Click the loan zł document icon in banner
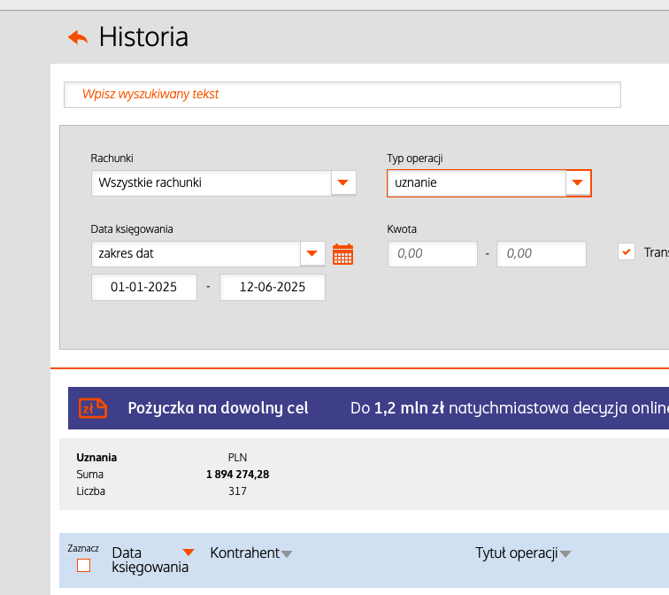The image size is (669, 595). [93, 408]
